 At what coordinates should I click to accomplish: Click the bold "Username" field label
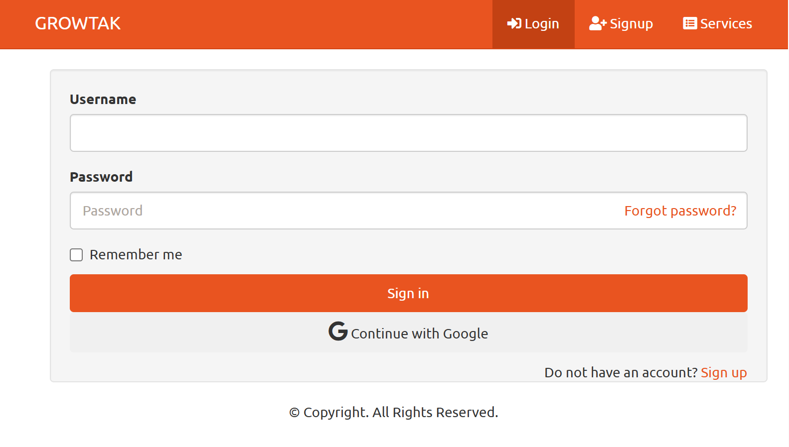click(x=103, y=100)
